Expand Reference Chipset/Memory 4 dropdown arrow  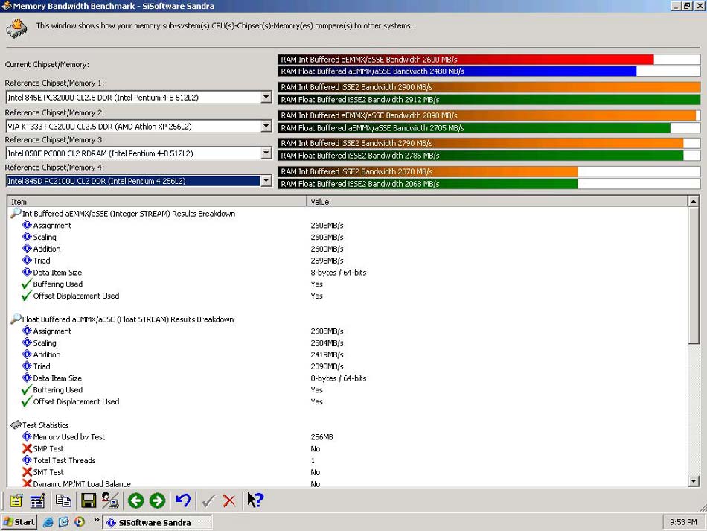[266, 181]
